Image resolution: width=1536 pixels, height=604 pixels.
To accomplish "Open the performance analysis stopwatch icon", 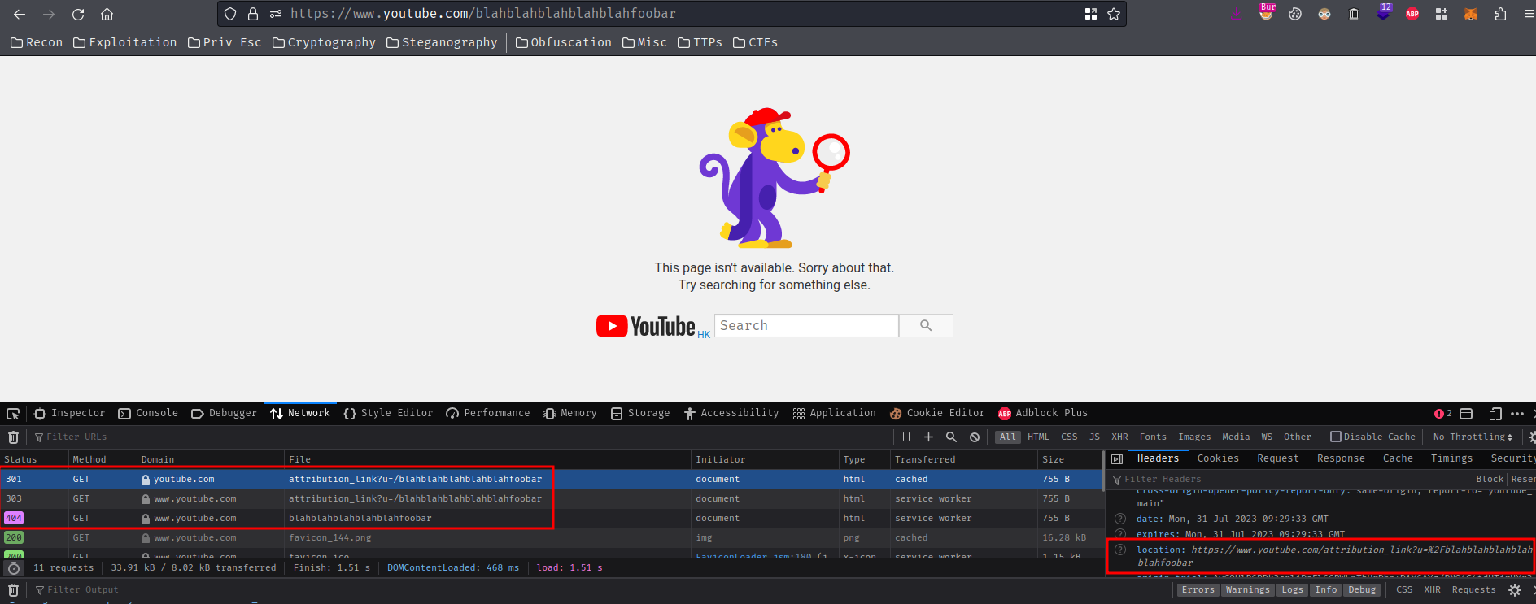I will [14, 568].
